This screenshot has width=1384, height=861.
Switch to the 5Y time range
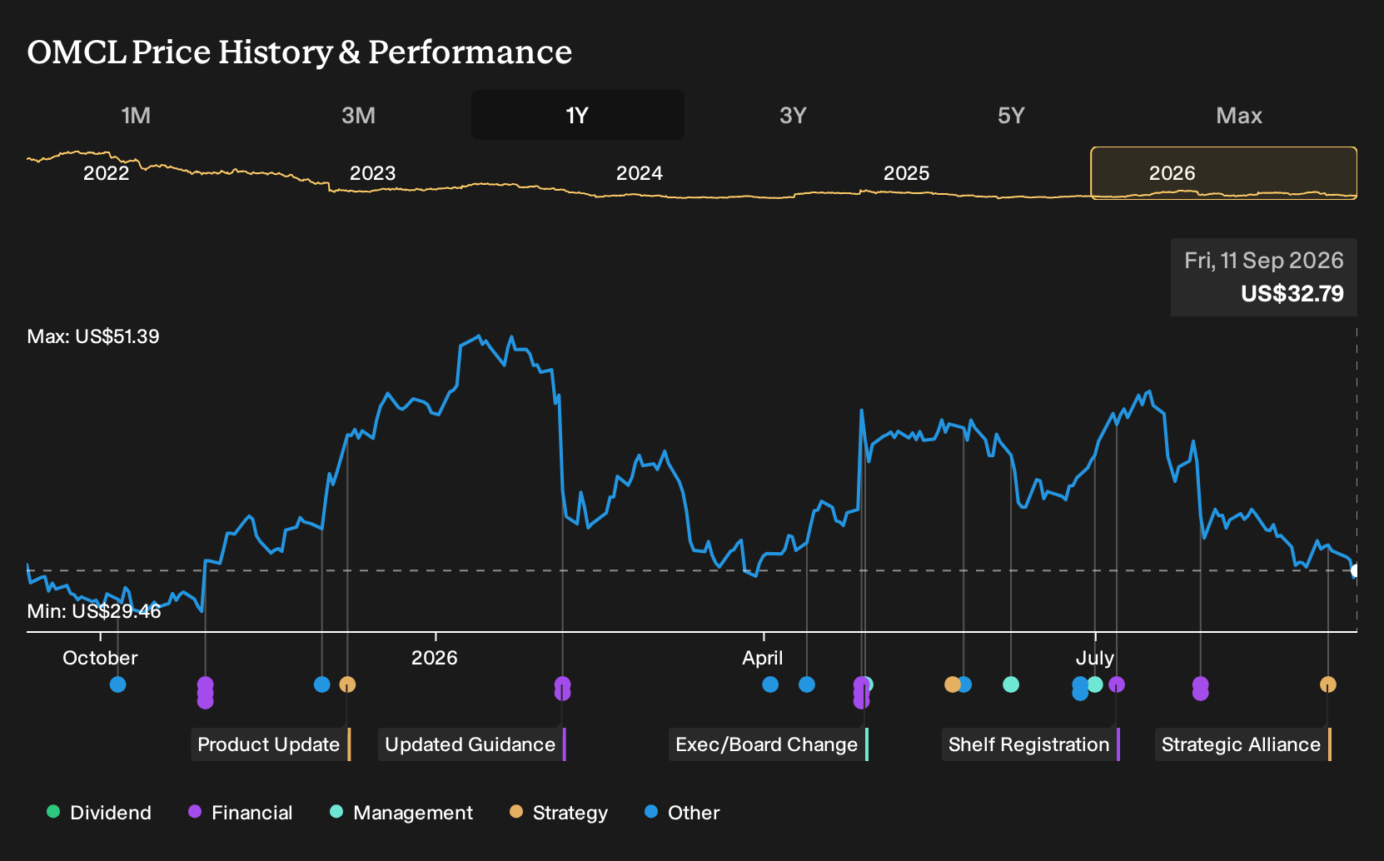coord(1011,116)
